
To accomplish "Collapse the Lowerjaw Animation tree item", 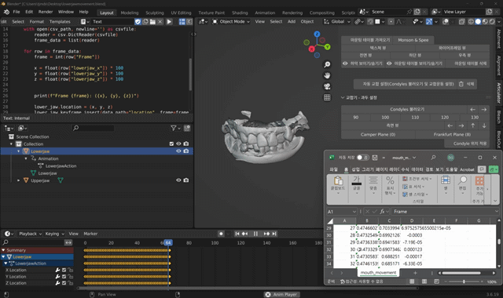I will [x=26, y=158].
